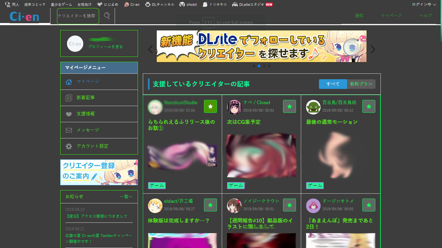The image size is (442, 248).
Task: Select the すべて tab
Action: coord(333,84)
